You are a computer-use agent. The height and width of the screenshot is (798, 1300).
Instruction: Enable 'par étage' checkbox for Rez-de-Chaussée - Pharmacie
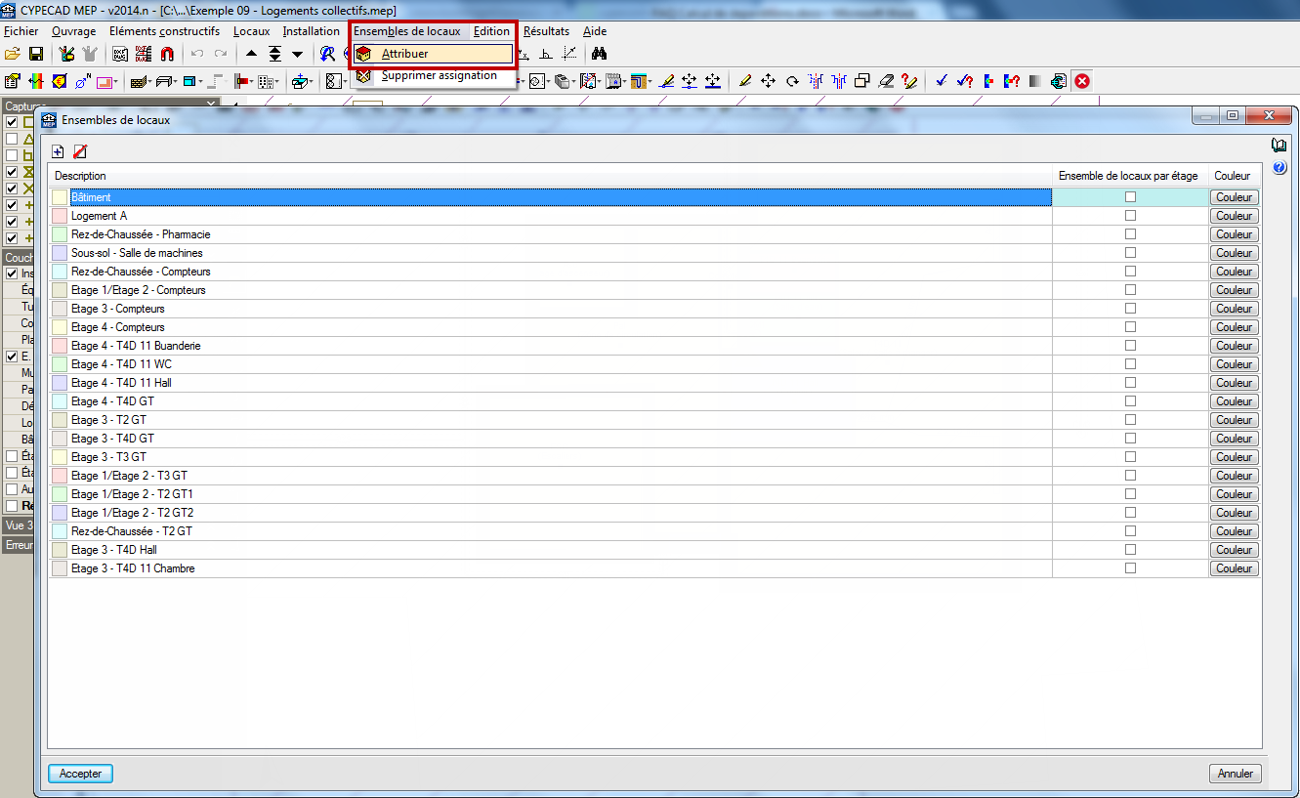pyautogui.click(x=1130, y=234)
